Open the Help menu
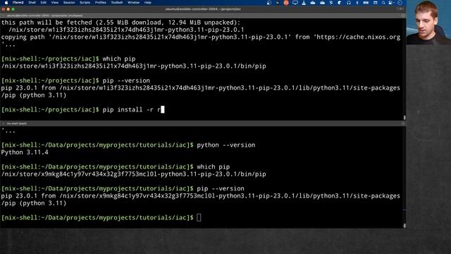Viewport: 451px width, 254px height. point(147,3)
